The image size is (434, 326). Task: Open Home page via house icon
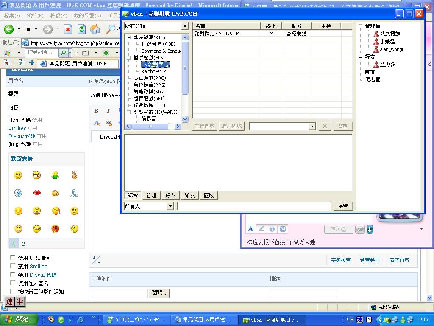pyautogui.click(x=95, y=29)
